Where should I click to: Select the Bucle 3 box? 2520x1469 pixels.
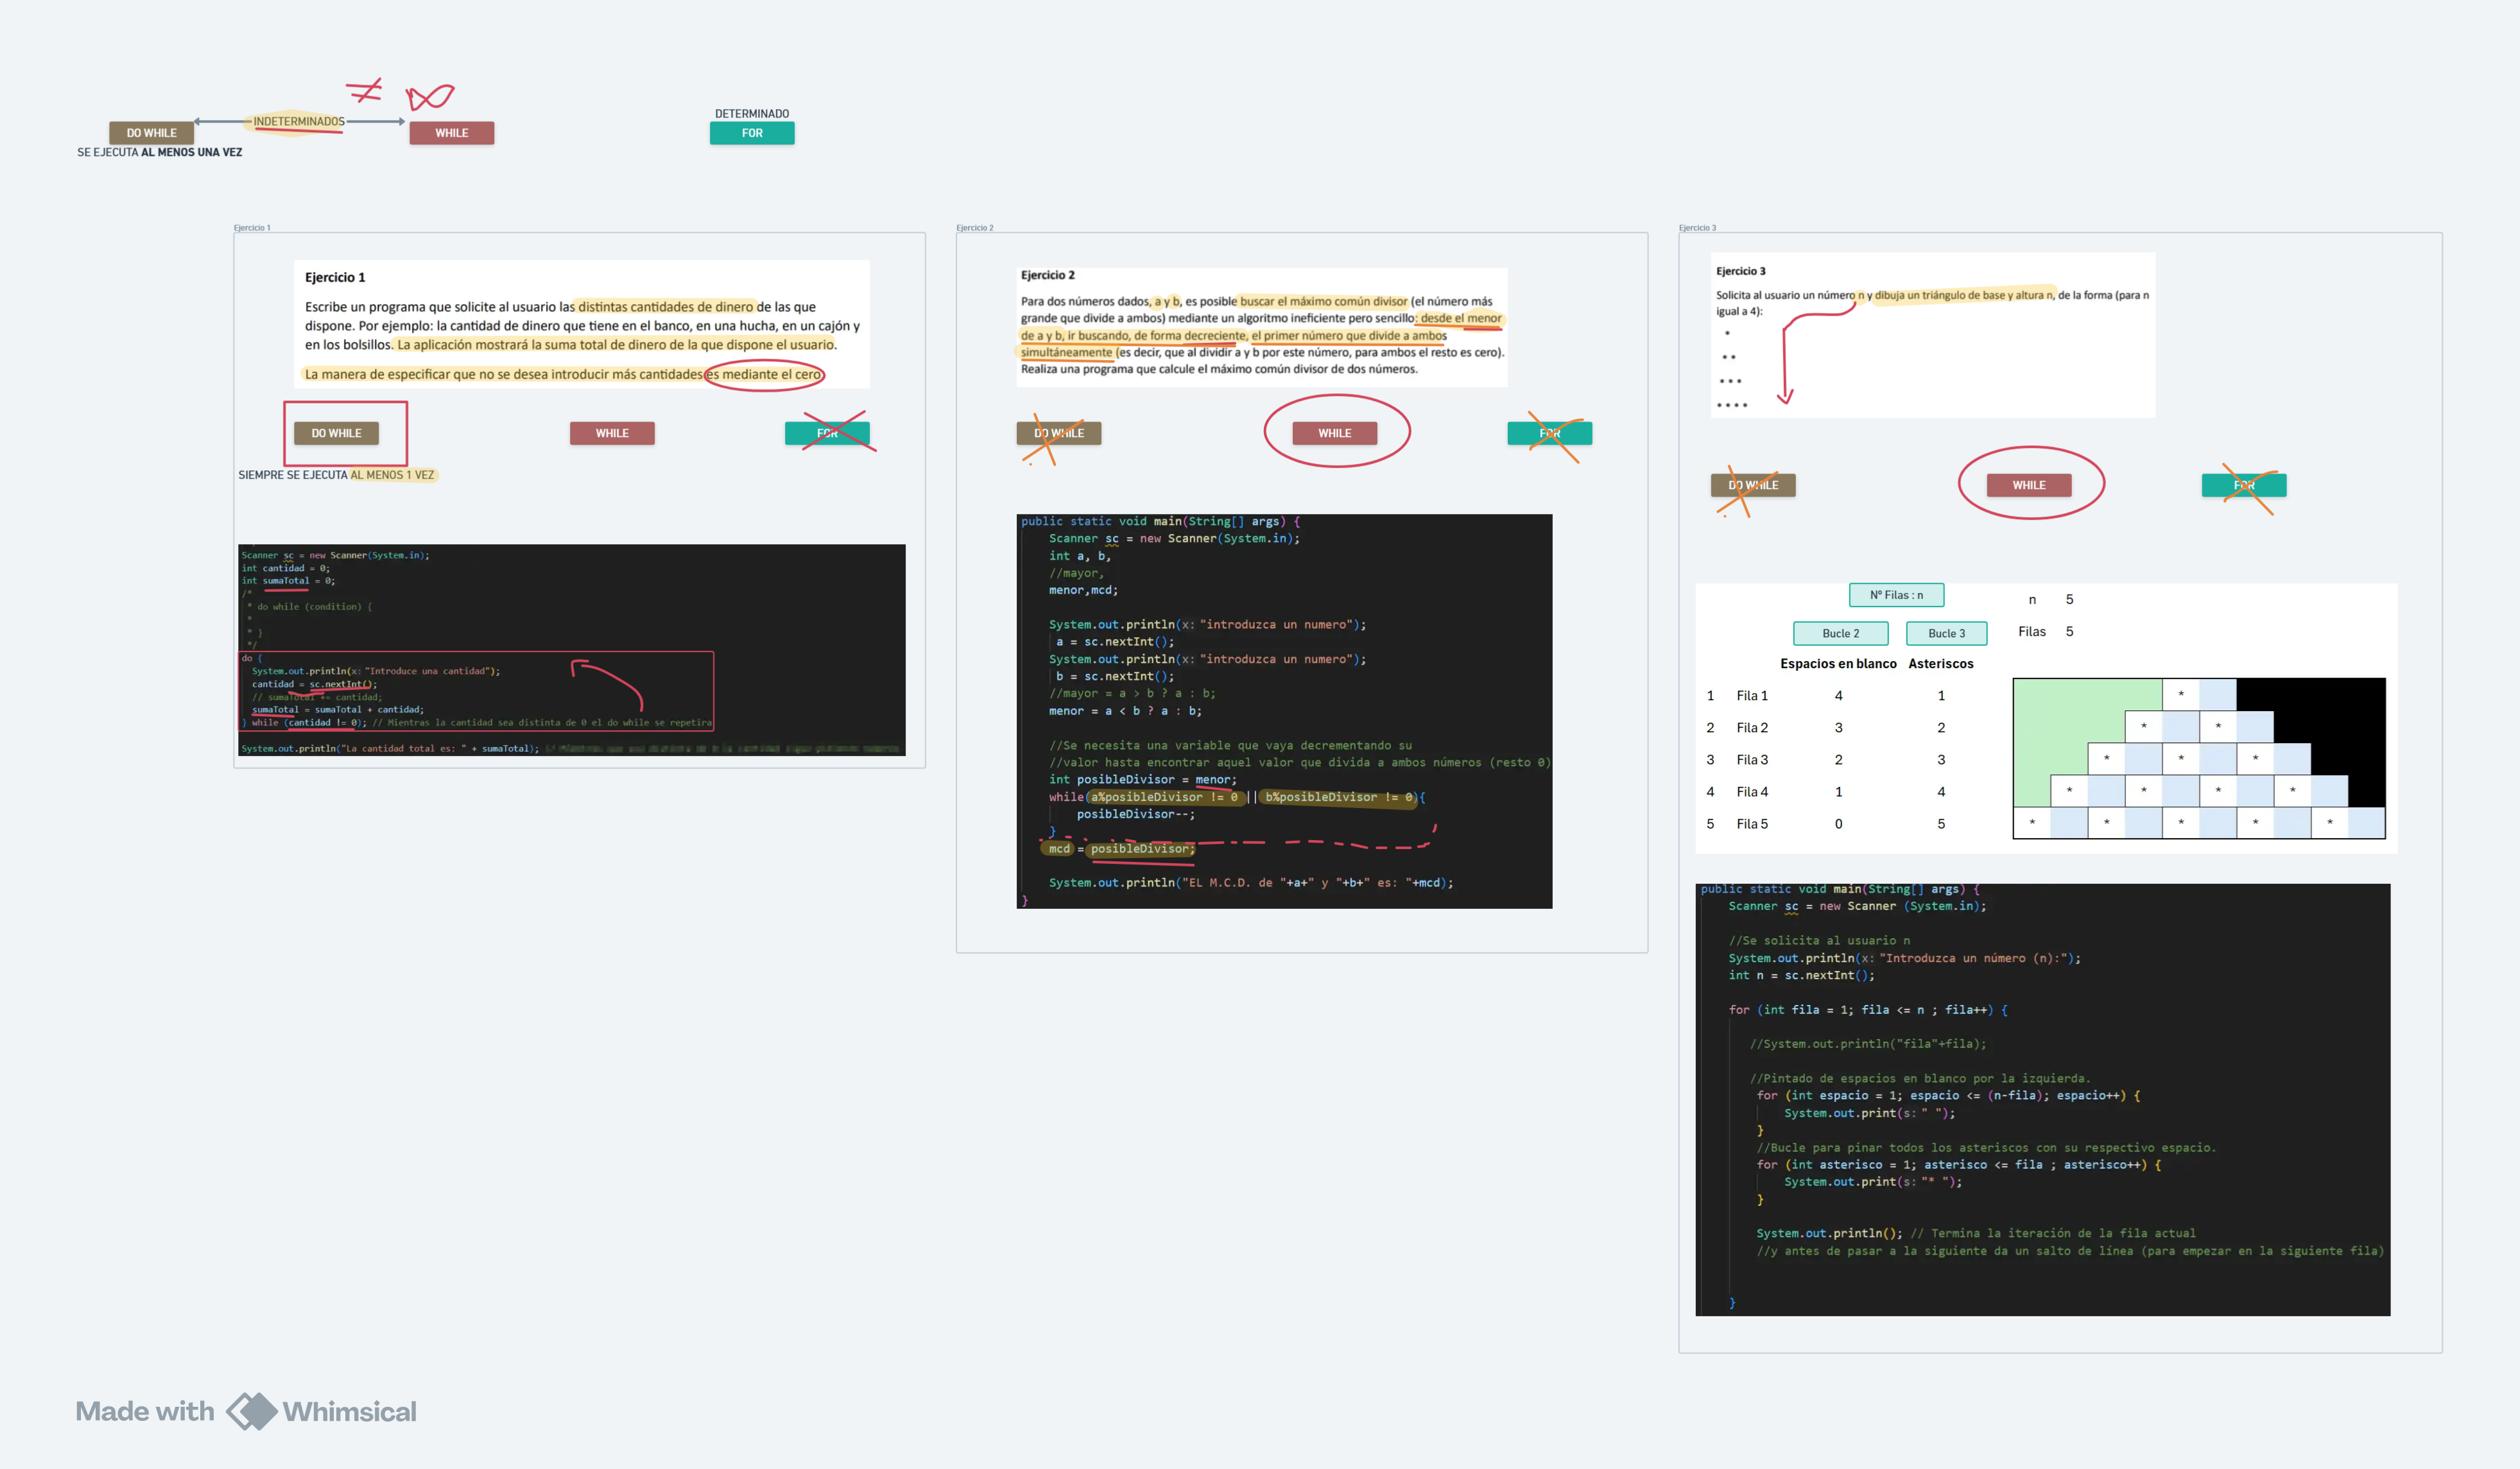(1946, 633)
